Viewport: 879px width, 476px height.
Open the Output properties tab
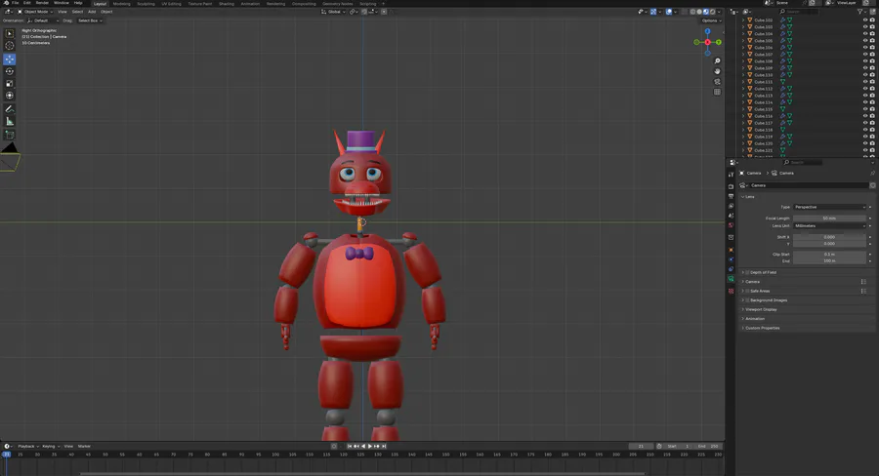pos(731,196)
